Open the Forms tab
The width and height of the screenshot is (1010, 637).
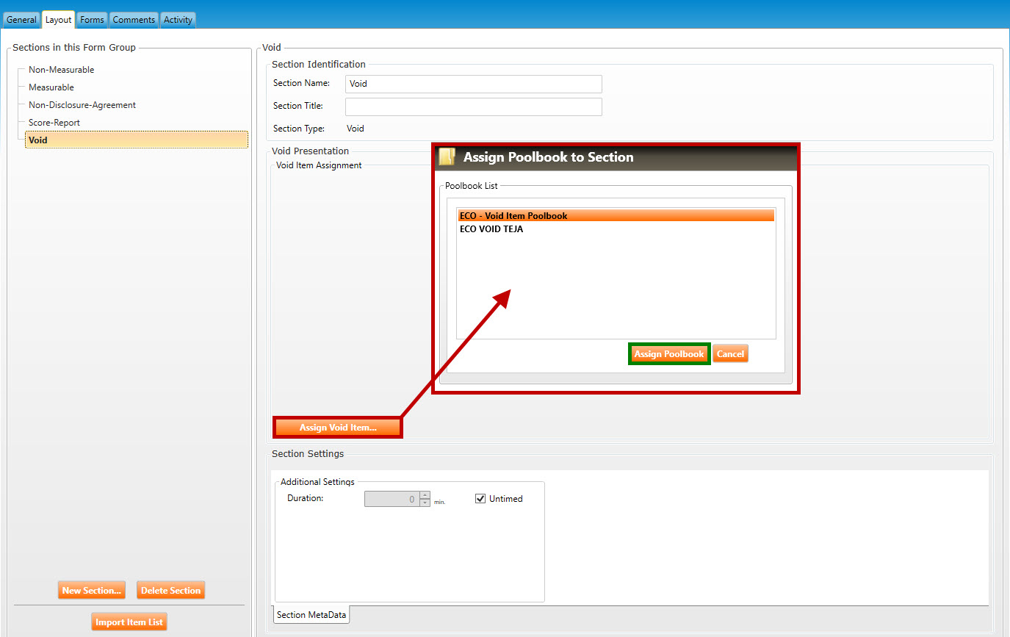[92, 20]
